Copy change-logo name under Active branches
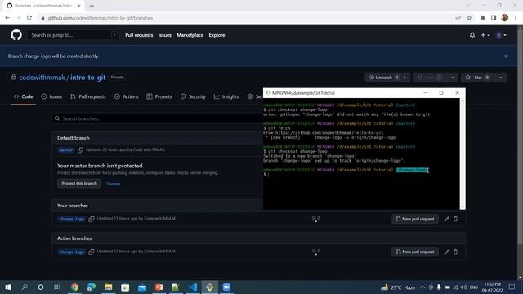The height and width of the screenshot is (294, 523). click(92, 252)
